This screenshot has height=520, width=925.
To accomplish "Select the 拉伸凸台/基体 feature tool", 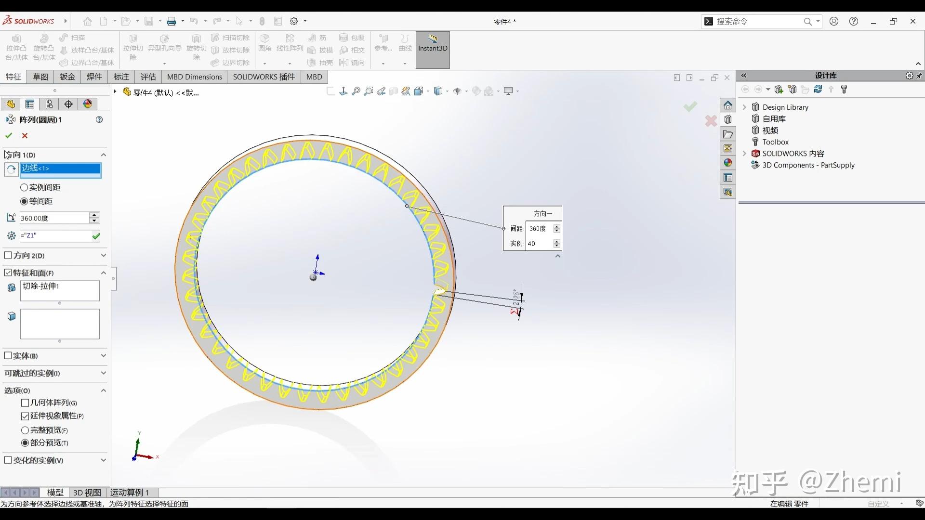I will (x=16, y=48).
